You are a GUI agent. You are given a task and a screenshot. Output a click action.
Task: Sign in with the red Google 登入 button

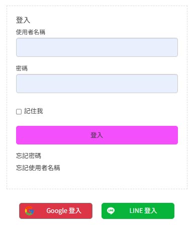(x=56, y=211)
